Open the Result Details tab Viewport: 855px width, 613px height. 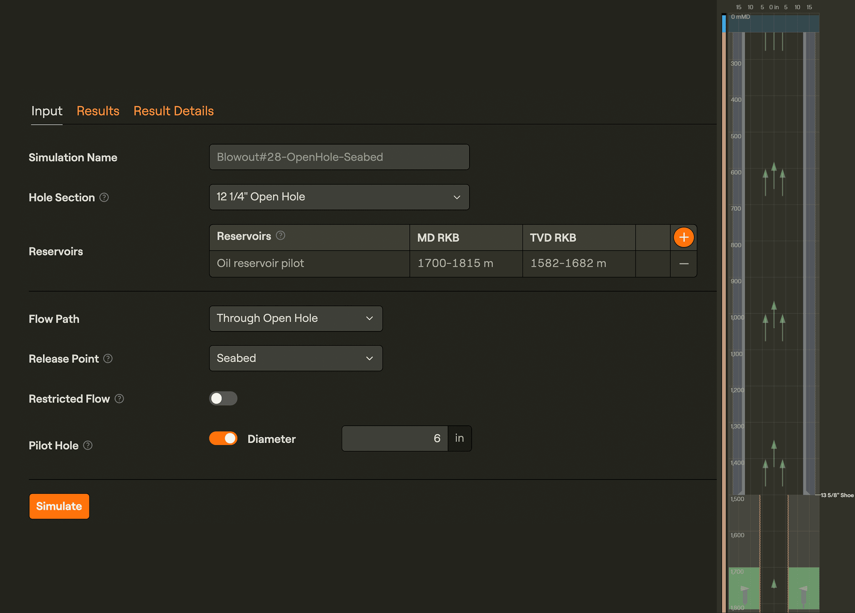point(173,111)
